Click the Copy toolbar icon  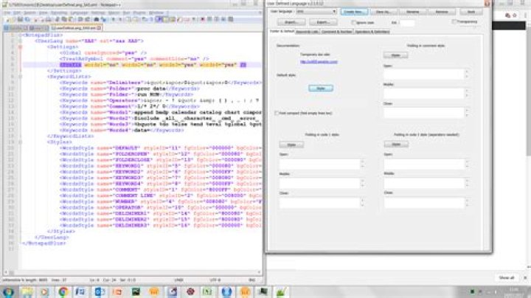64,19
